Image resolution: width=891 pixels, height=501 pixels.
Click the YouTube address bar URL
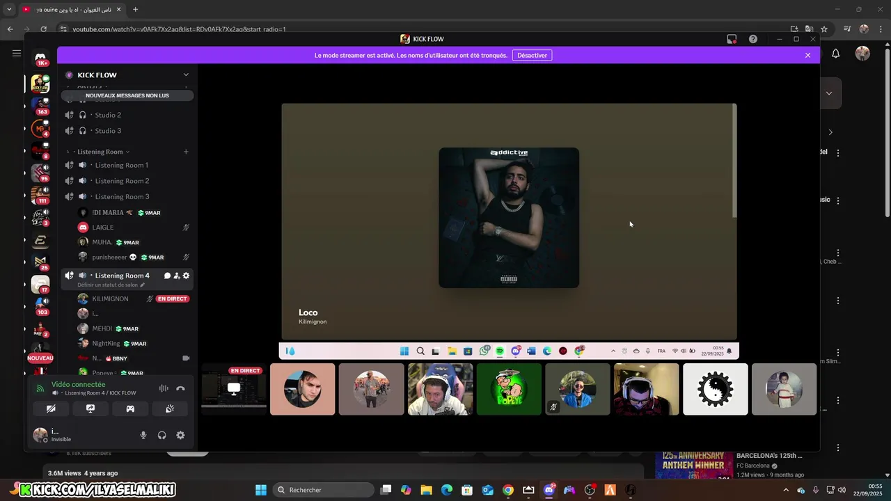tap(180, 29)
